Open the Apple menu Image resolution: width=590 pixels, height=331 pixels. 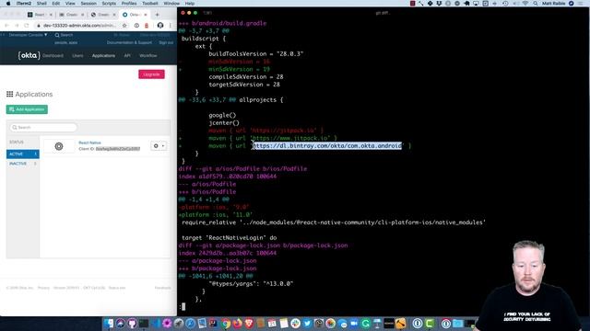click(x=8, y=4)
